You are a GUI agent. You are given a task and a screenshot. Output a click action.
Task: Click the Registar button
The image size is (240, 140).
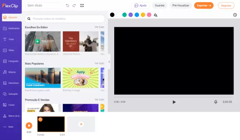(x=226, y=5)
